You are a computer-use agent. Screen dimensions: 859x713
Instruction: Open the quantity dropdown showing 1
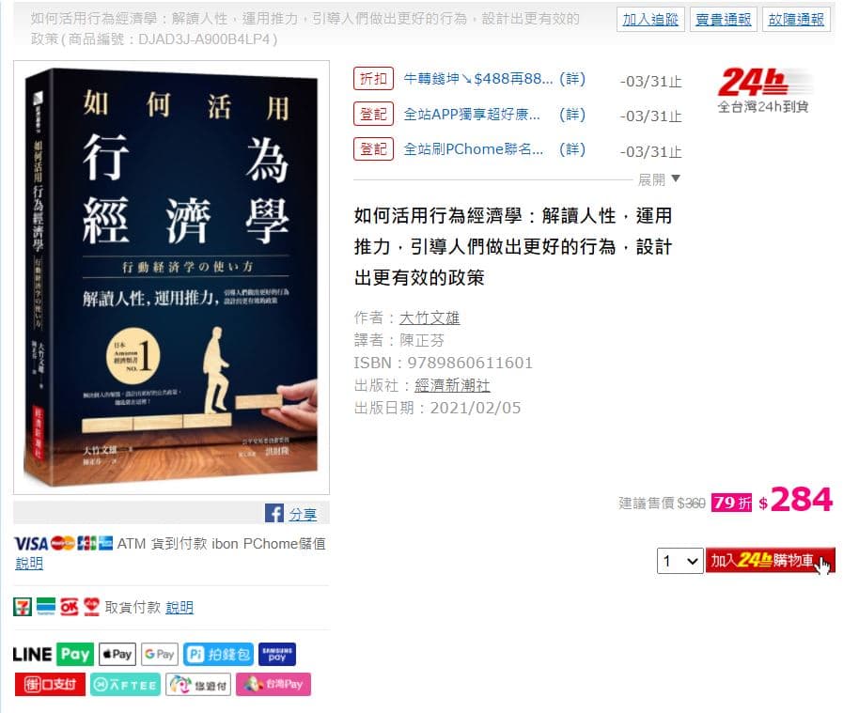point(679,561)
